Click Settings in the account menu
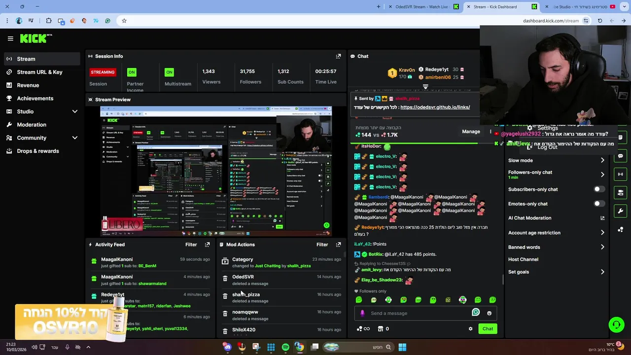Viewport: 631px width, 355px height. (547, 128)
